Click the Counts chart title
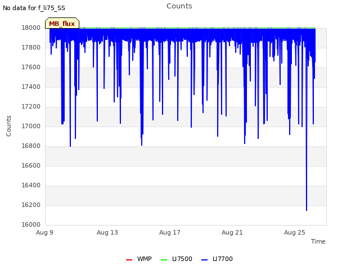Screen dimensions: 360x270 coord(179,6)
